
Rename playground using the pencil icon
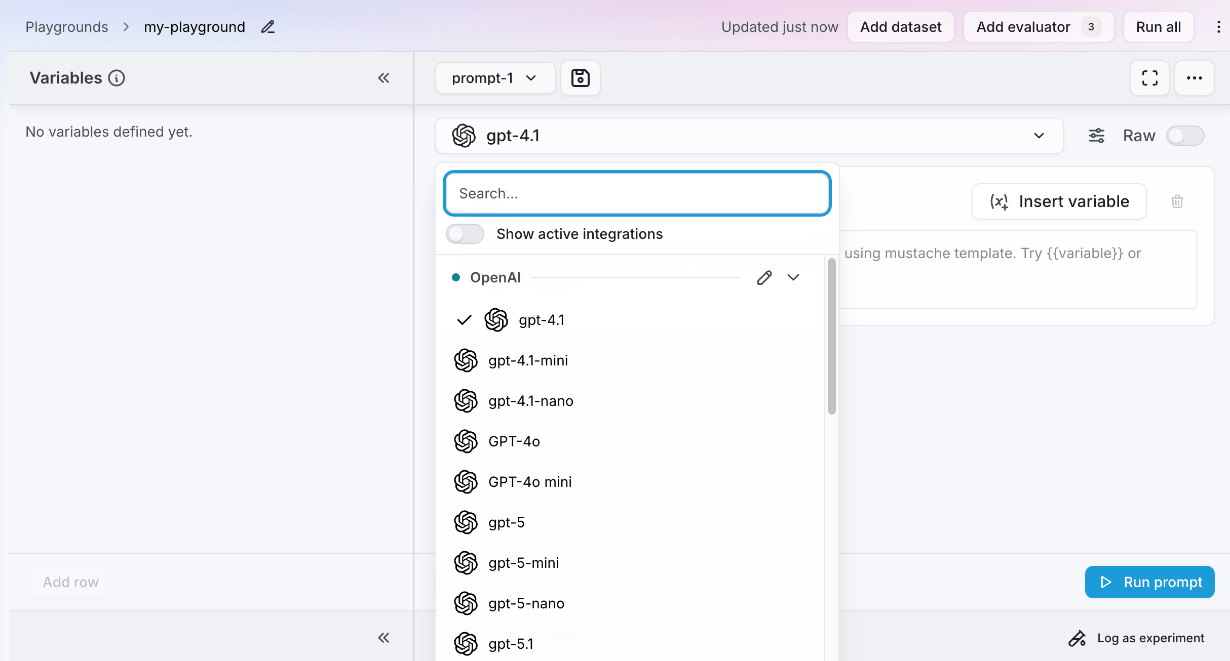268,27
